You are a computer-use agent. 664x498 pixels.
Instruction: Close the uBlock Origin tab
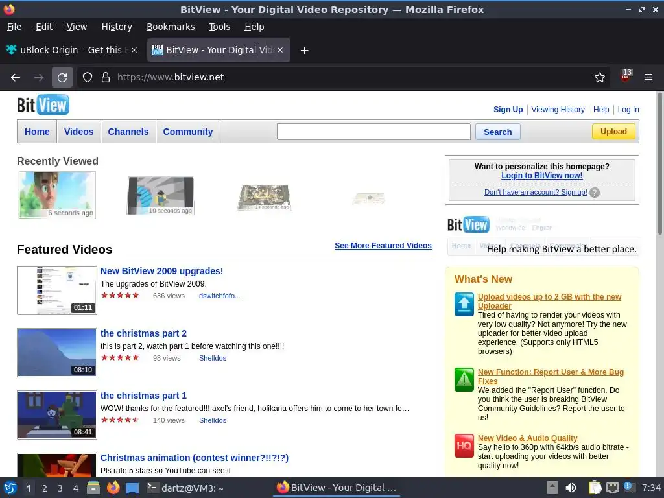pyautogui.click(x=134, y=50)
